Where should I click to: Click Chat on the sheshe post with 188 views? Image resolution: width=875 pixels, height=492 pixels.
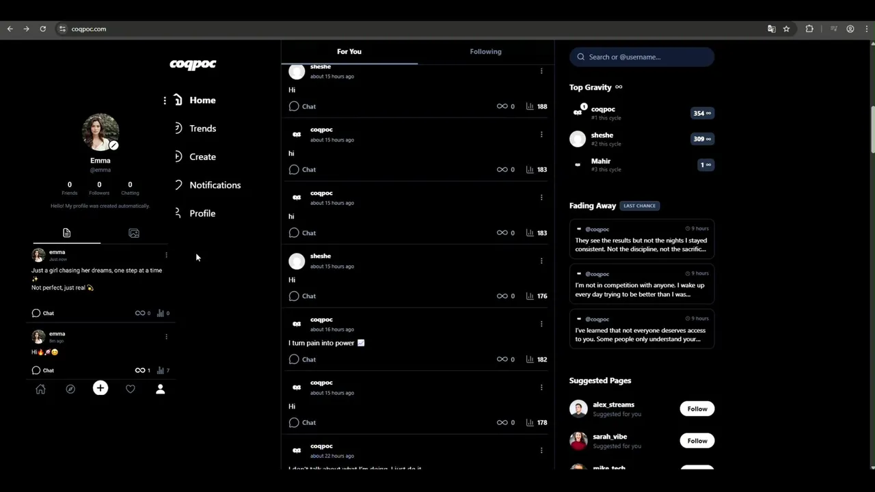tap(302, 107)
